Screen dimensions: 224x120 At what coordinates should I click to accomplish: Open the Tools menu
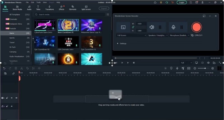coord(38,3)
